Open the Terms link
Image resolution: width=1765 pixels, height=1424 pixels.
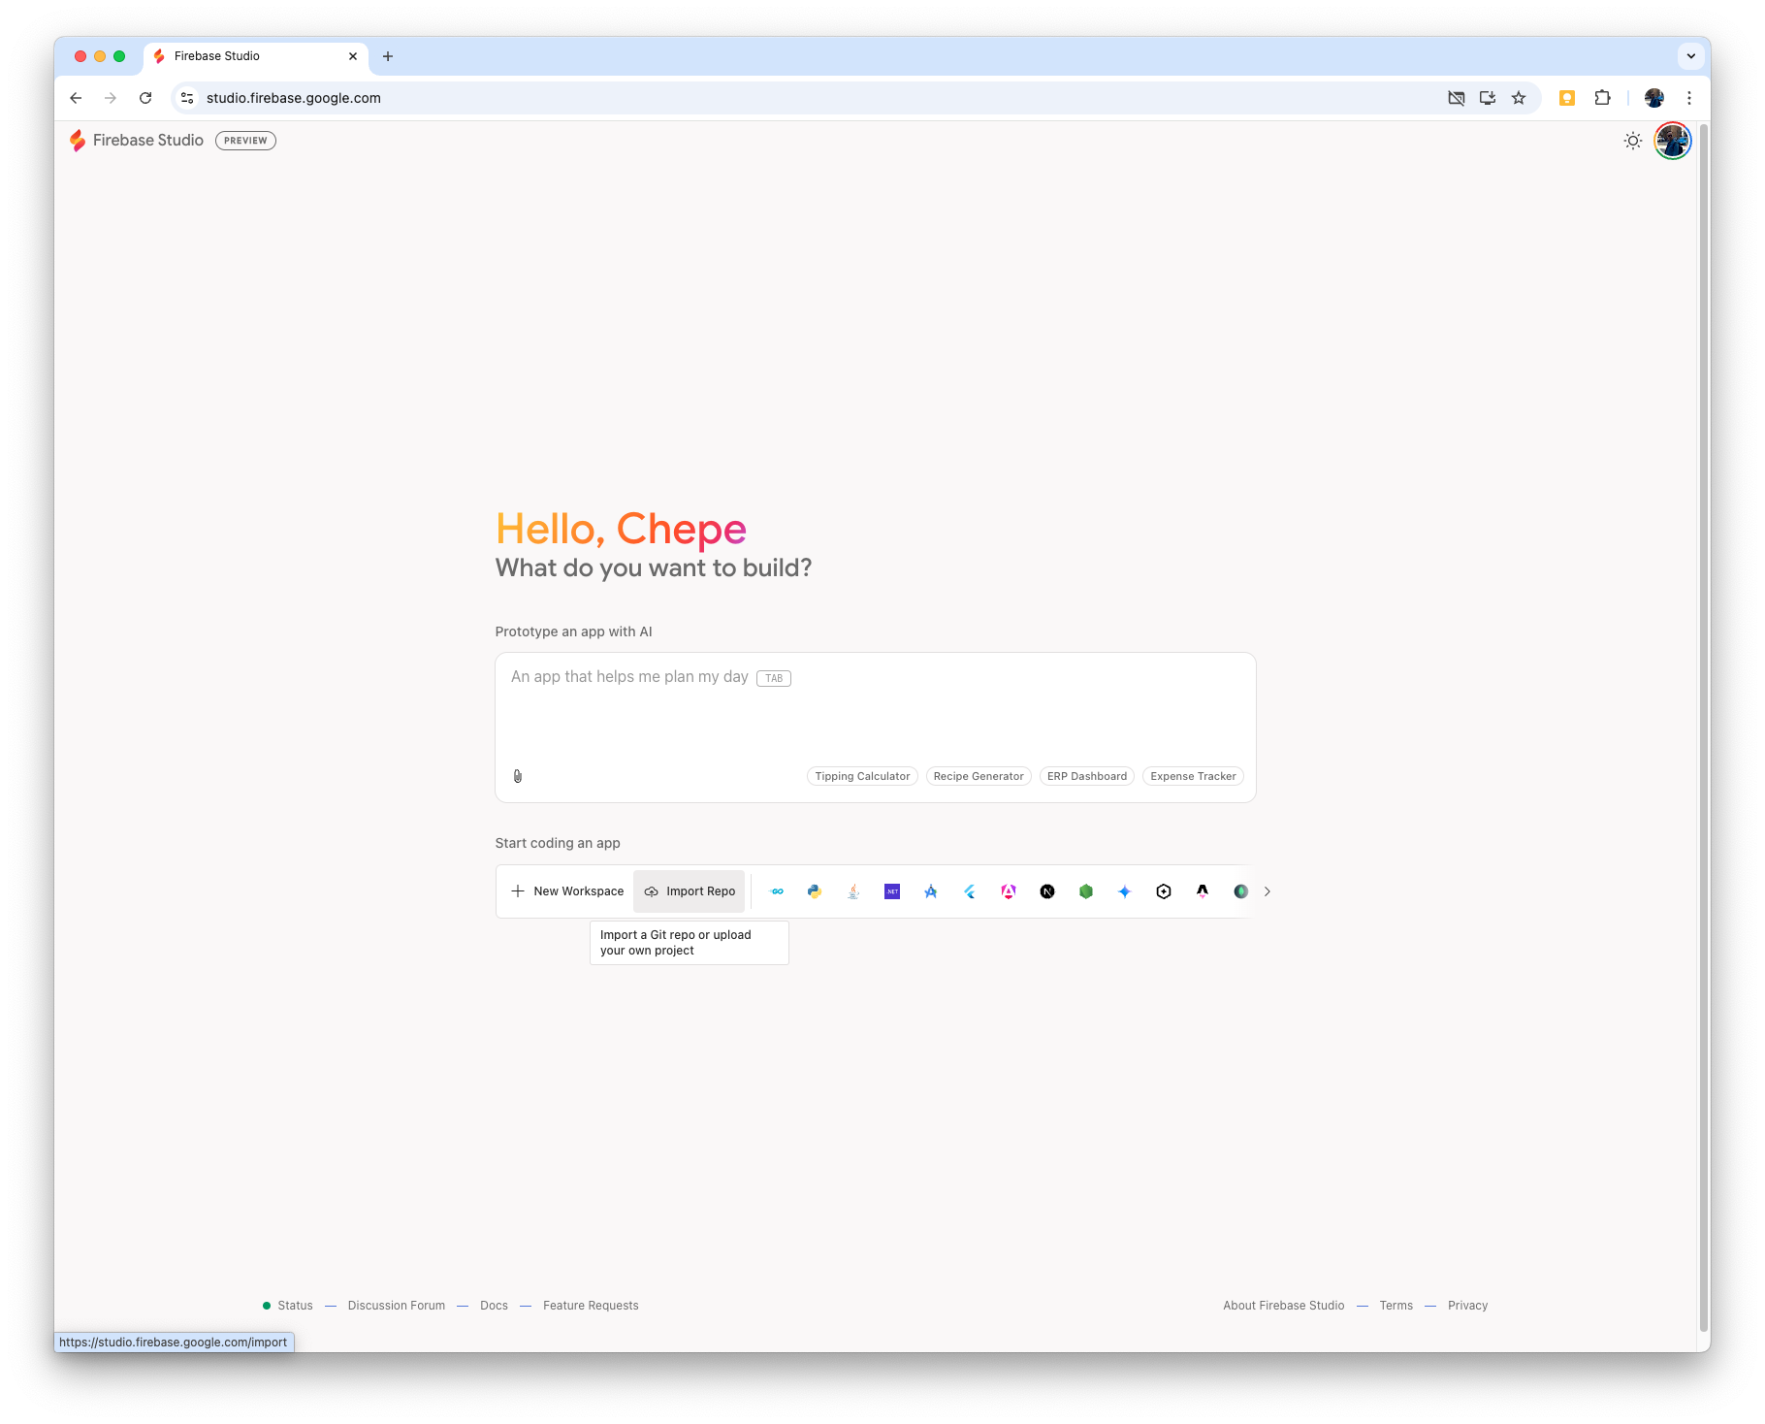tap(1396, 1306)
